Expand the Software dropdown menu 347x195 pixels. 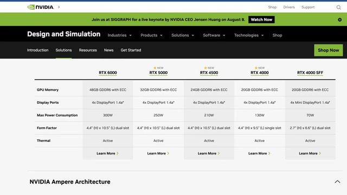214,35
